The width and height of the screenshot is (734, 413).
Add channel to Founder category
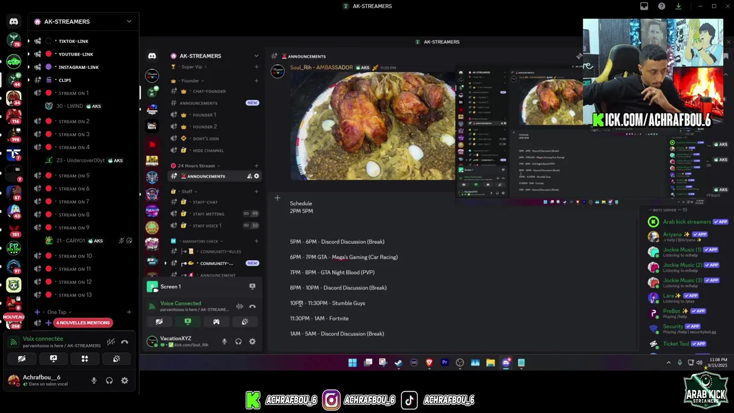coord(256,81)
